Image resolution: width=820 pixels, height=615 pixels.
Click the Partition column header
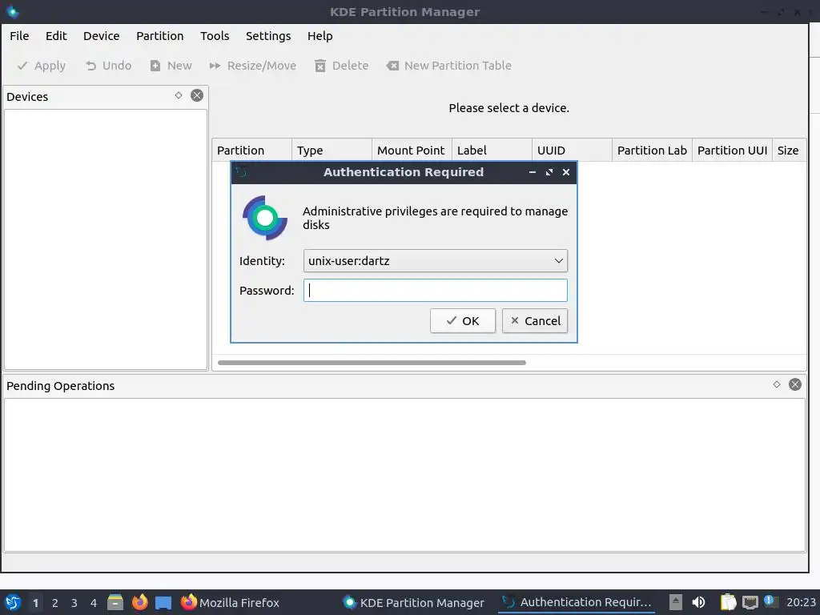(x=251, y=150)
